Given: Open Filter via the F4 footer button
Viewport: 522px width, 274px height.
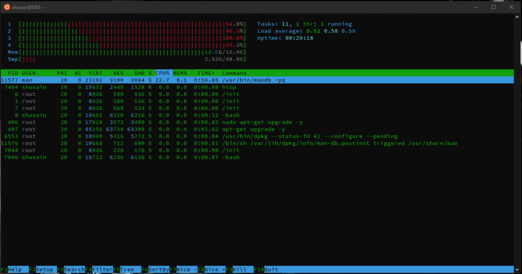Looking at the screenshot, I should (99, 269).
